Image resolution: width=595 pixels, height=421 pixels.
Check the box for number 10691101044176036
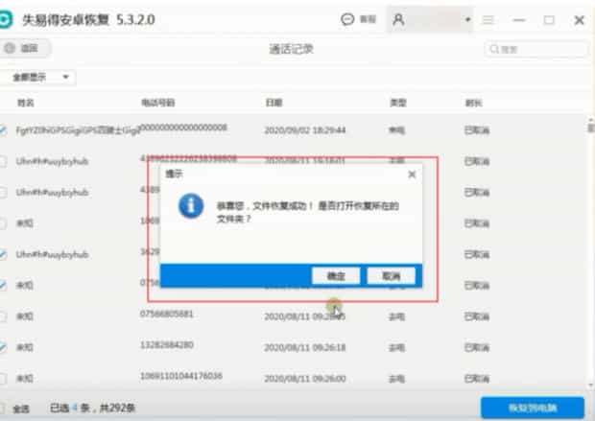pos(3,378)
